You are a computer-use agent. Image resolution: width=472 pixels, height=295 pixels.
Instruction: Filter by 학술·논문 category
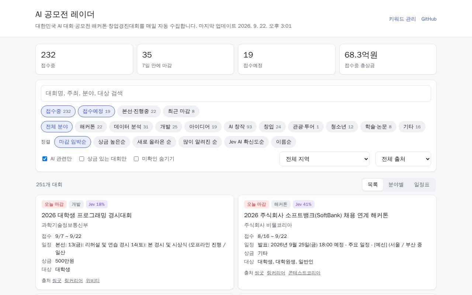pyautogui.click(x=378, y=126)
